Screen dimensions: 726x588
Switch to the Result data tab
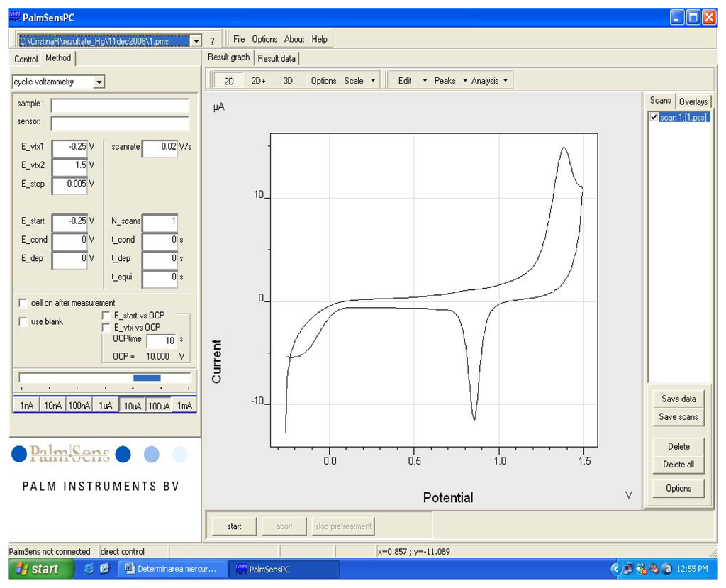[277, 58]
